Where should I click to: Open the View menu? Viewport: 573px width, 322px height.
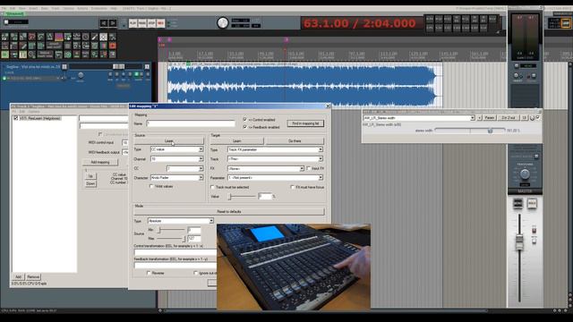pyautogui.click(x=22, y=8)
